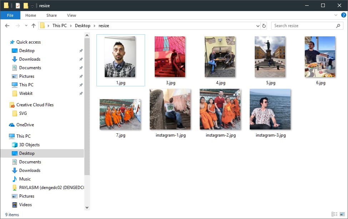
Task: Click the Properties icon in title bar
Action: coord(18,5)
